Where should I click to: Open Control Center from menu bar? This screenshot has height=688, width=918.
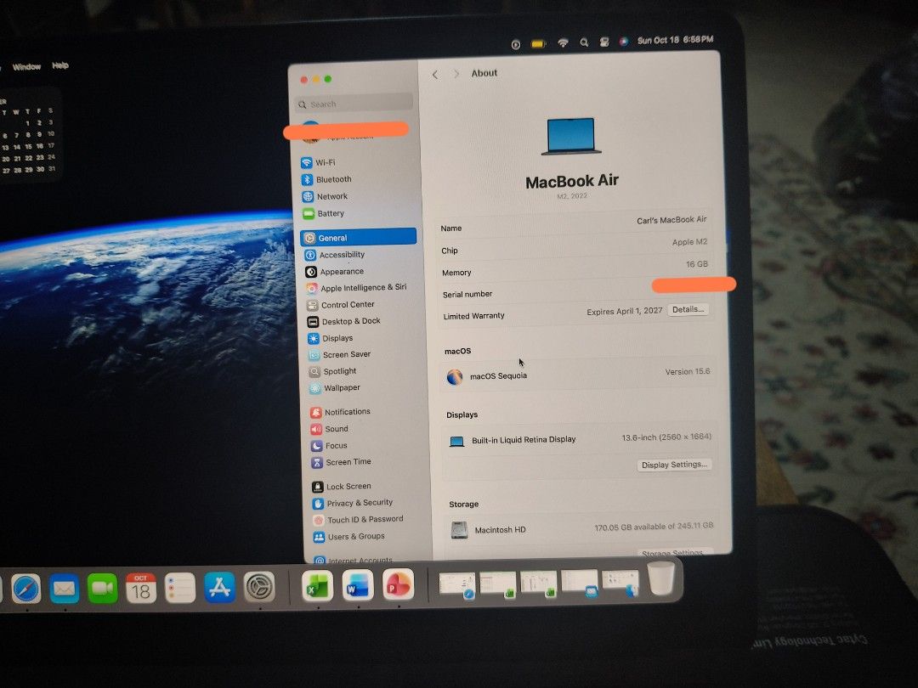pos(604,42)
